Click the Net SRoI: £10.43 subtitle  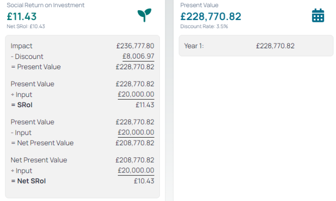(x=26, y=26)
